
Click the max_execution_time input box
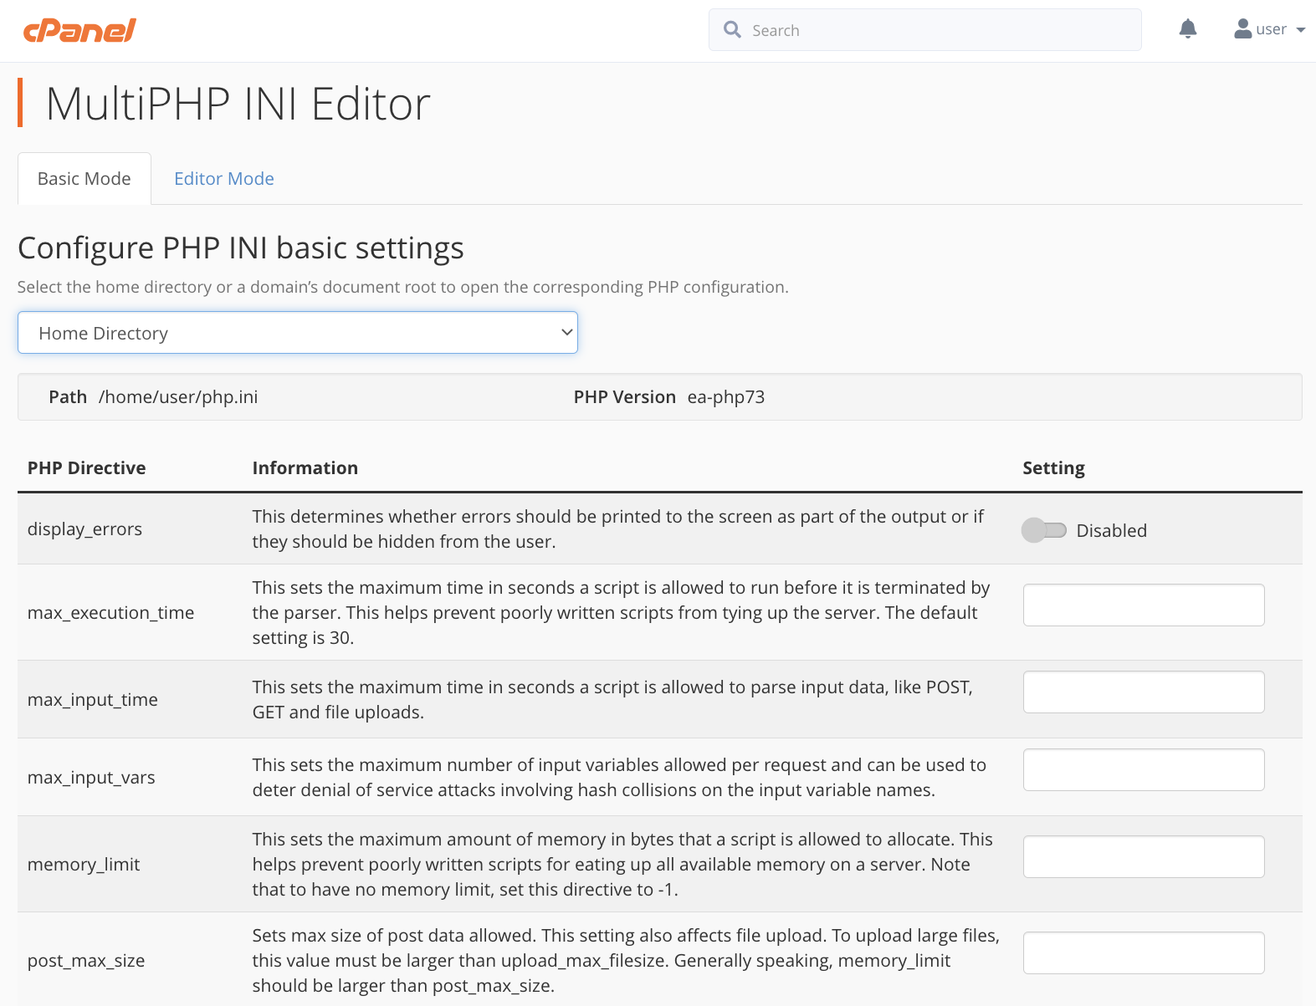pyautogui.click(x=1143, y=605)
